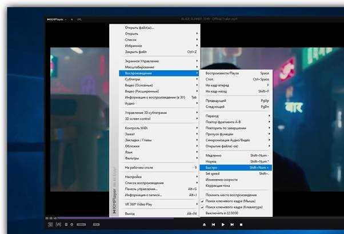Choose Стоп in playback submenu
Screen dimensions: 344x234
[236, 79]
